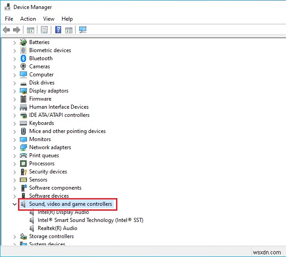Viewport: 286px width, 257px height.
Task: Click the Print queues printer icon
Action: 23,155
